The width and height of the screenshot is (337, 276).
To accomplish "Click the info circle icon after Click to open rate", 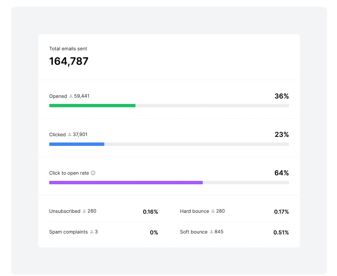I will (x=93, y=173).
